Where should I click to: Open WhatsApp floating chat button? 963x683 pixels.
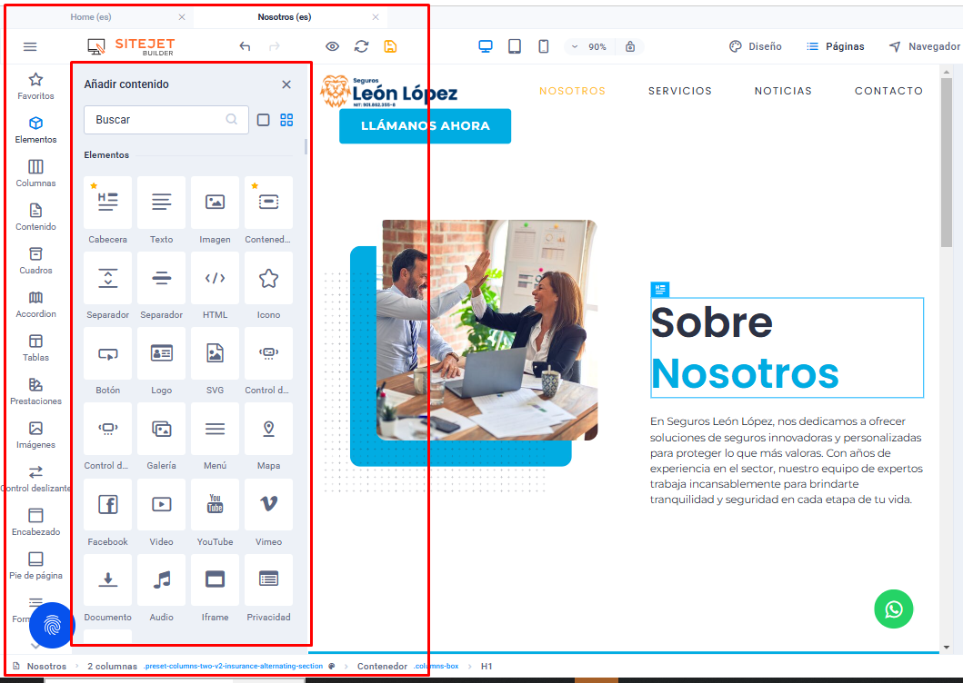(x=893, y=609)
